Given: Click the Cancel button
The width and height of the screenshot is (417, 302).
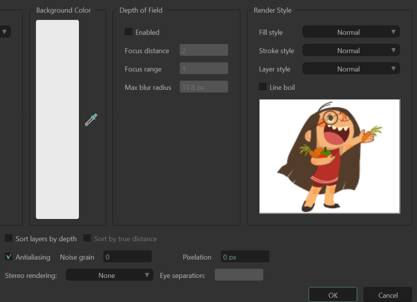Looking at the screenshot, I should point(388,295).
